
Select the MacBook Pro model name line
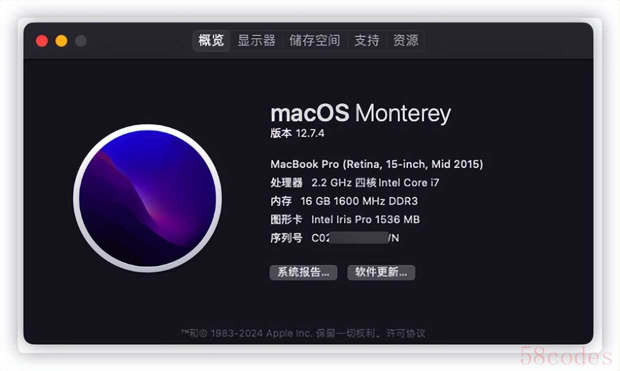(x=377, y=164)
